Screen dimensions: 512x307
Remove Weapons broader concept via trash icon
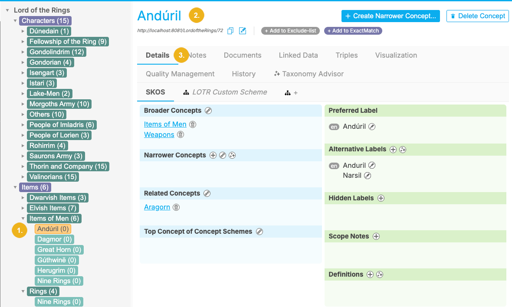(x=181, y=135)
